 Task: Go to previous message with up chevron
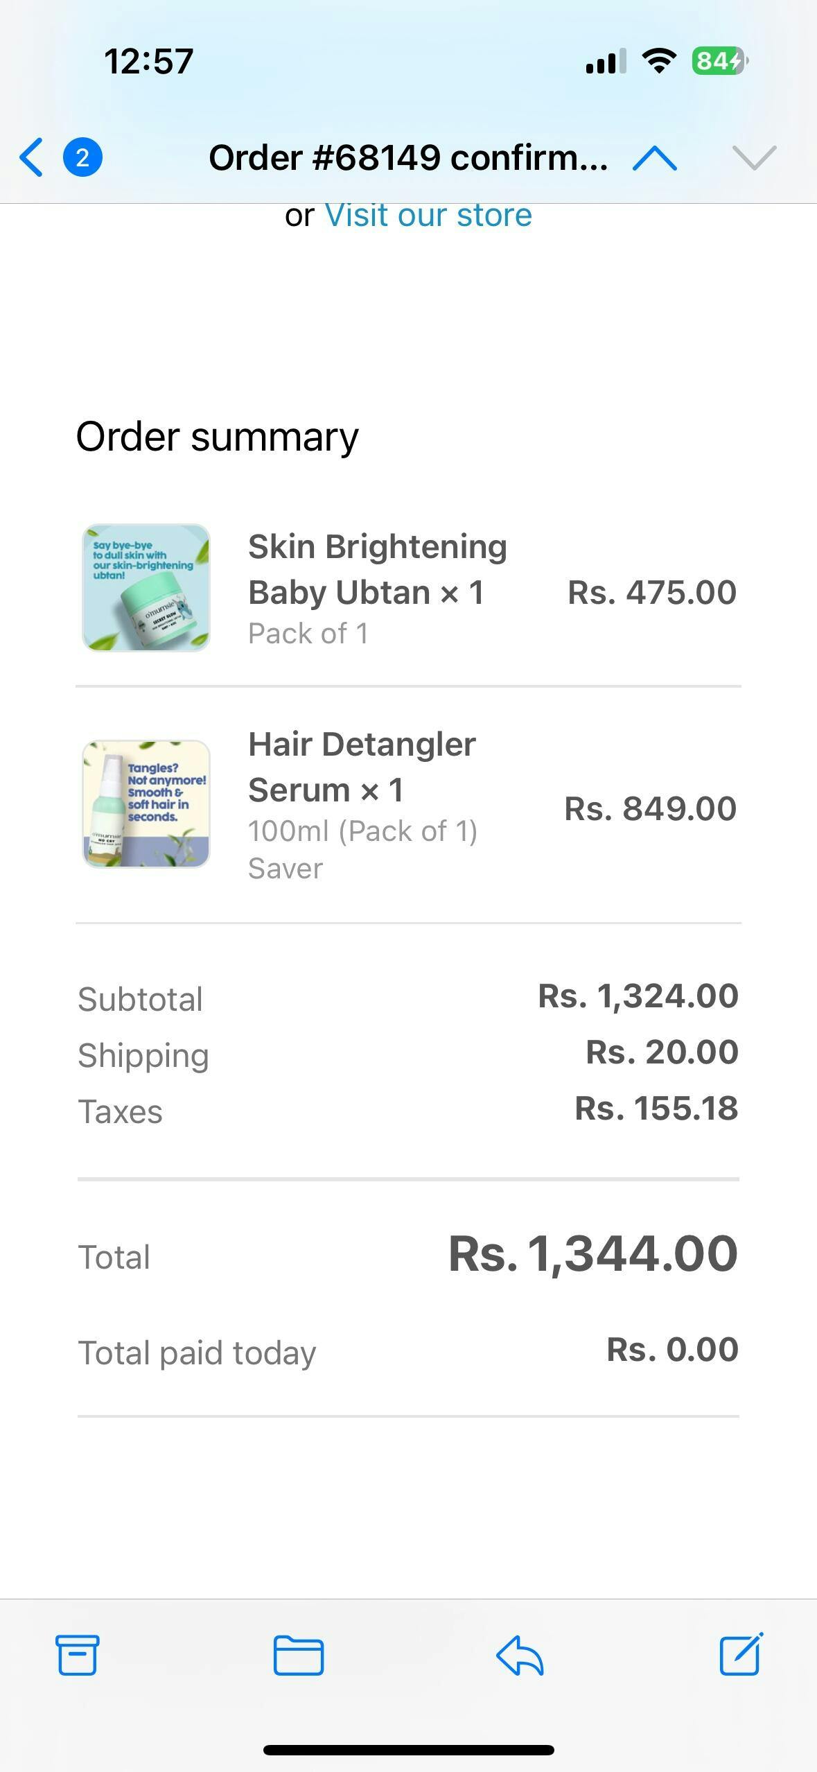click(x=655, y=159)
